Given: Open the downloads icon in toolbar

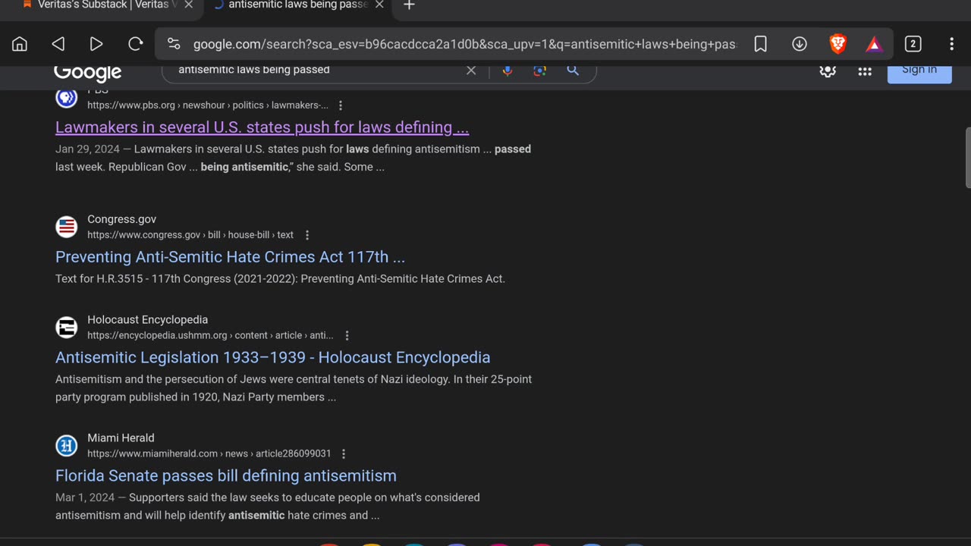Looking at the screenshot, I should click(800, 44).
